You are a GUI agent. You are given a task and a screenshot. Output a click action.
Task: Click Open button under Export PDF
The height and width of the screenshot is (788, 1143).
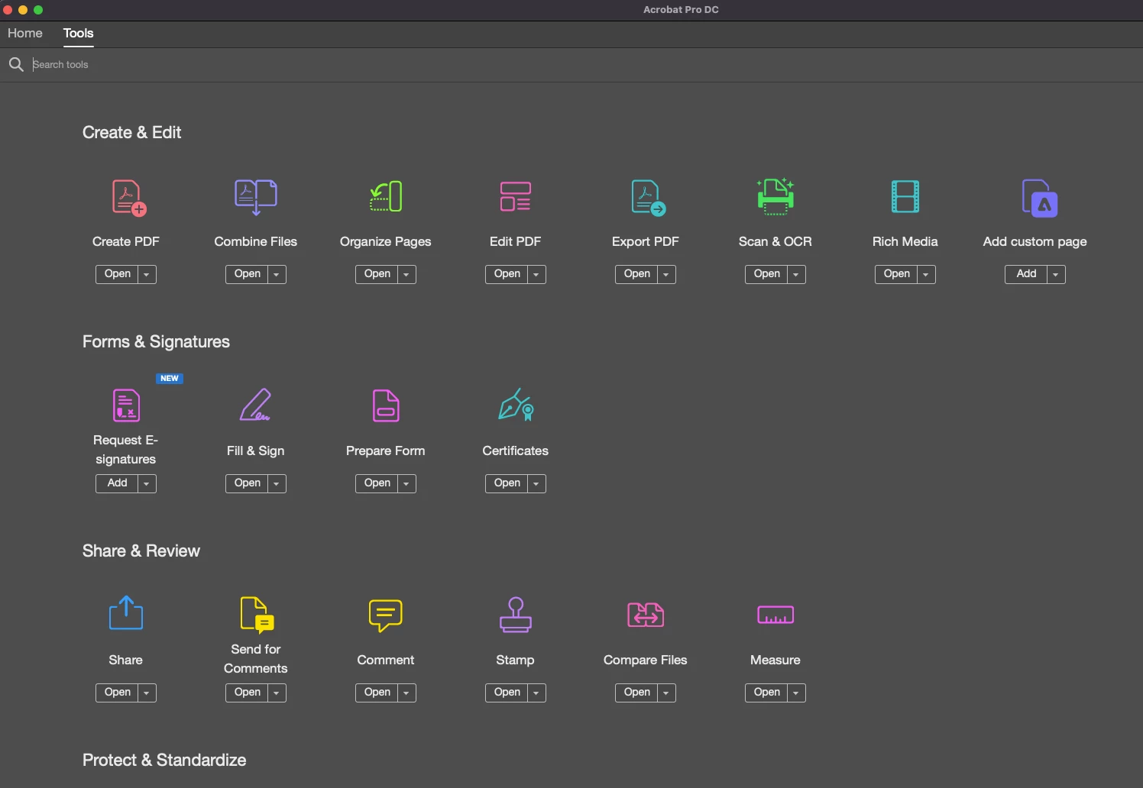[x=636, y=274]
